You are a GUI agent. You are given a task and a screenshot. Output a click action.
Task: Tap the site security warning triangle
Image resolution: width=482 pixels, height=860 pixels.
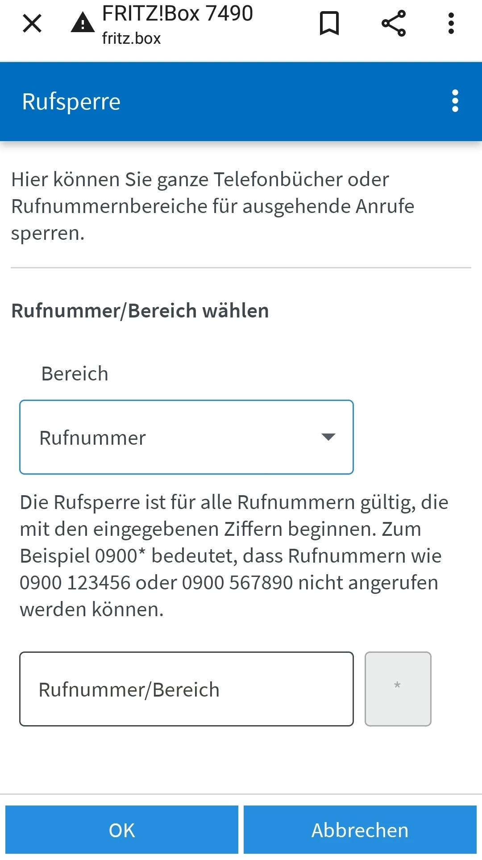click(83, 23)
